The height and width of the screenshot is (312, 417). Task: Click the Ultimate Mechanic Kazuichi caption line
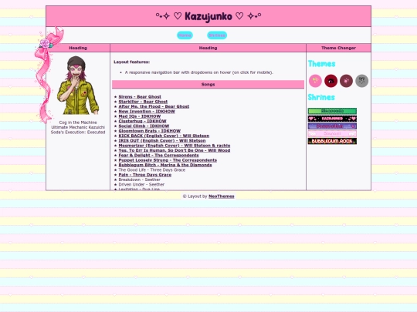pyautogui.click(x=78, y=127)
